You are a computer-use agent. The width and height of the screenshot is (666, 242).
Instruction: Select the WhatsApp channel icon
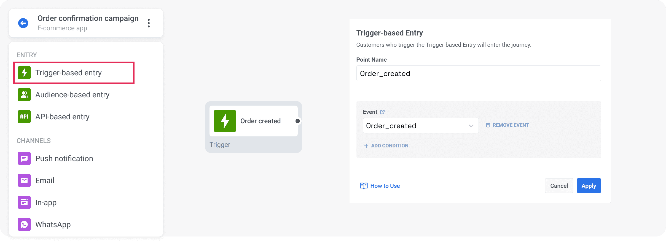tap(24, 224)
